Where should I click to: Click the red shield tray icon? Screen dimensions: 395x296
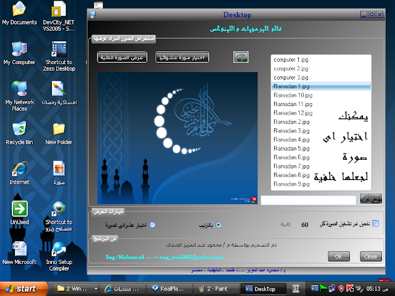[341, 289]
